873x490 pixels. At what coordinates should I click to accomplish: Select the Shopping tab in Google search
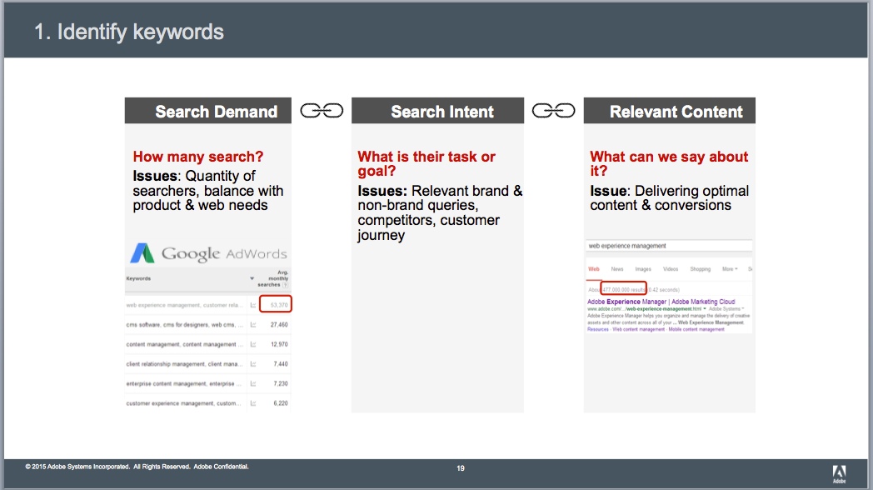coord(701,269)
